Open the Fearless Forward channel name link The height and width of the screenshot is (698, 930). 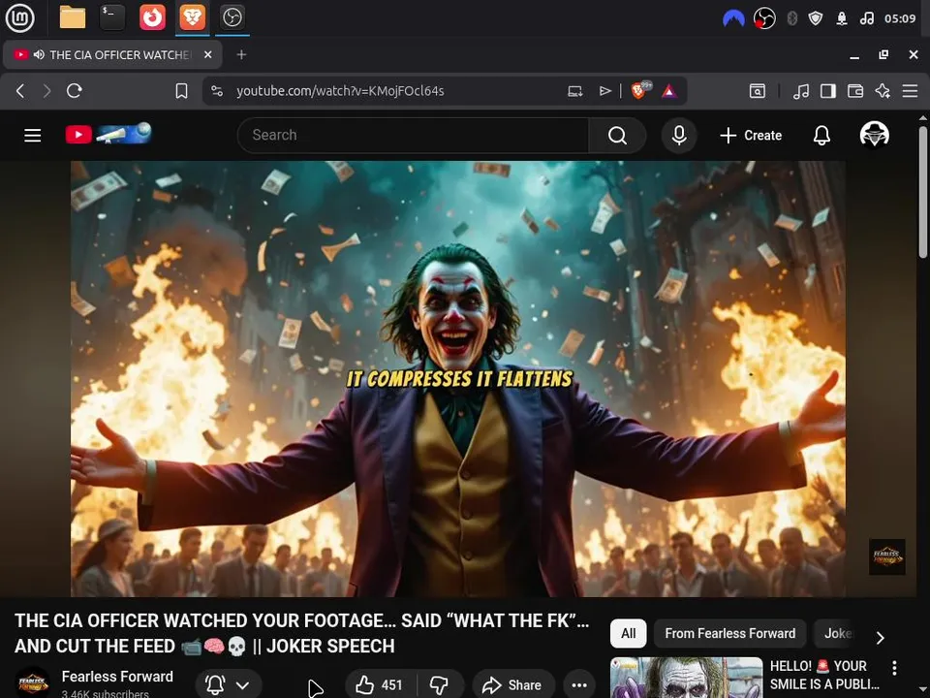[117, 677]
